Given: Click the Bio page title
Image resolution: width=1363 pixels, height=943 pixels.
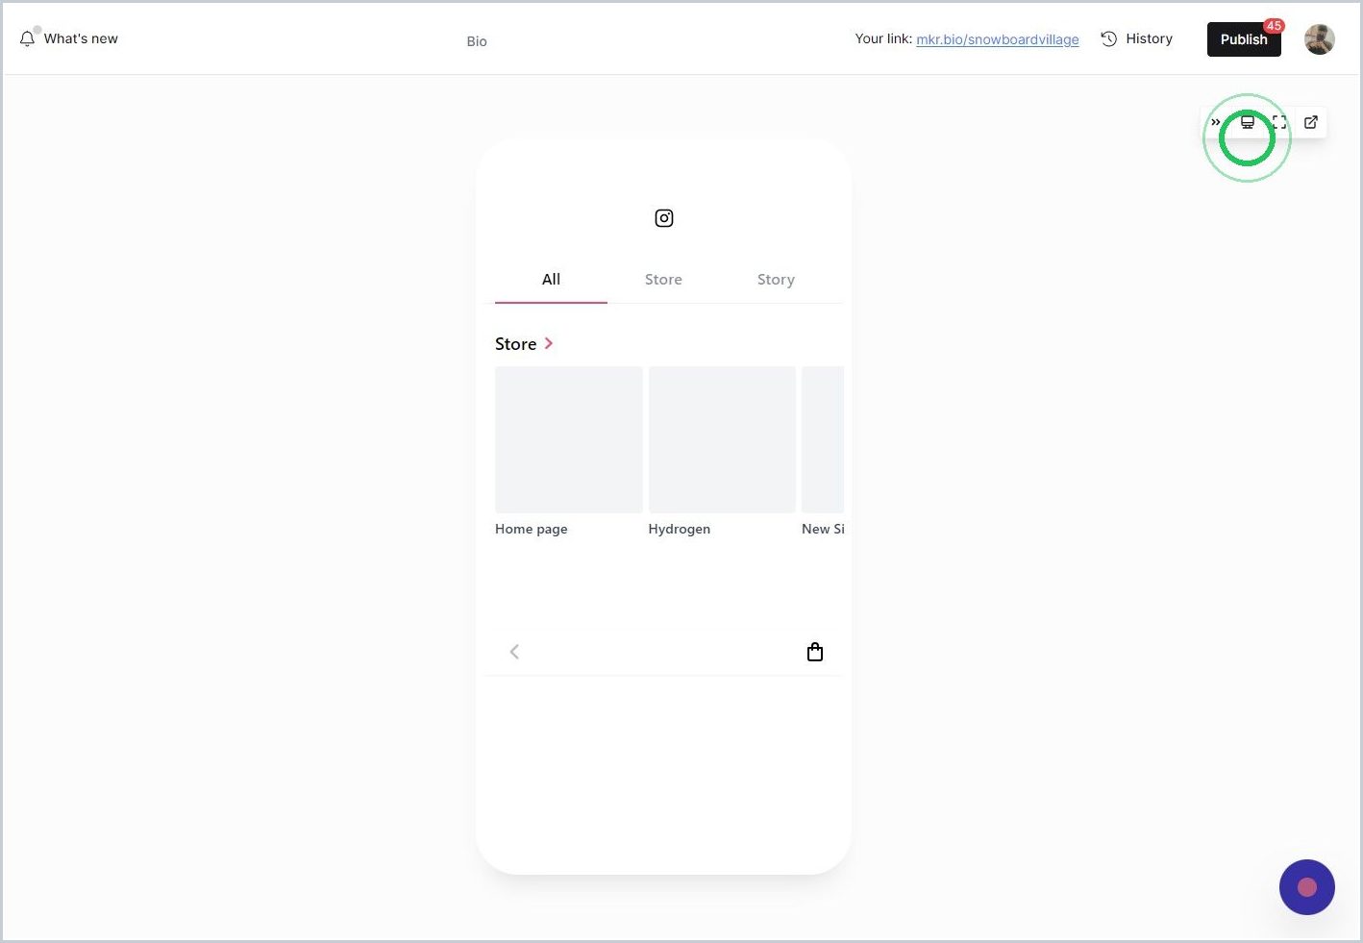Looking at the screenshot, I should tap(477, 41).
